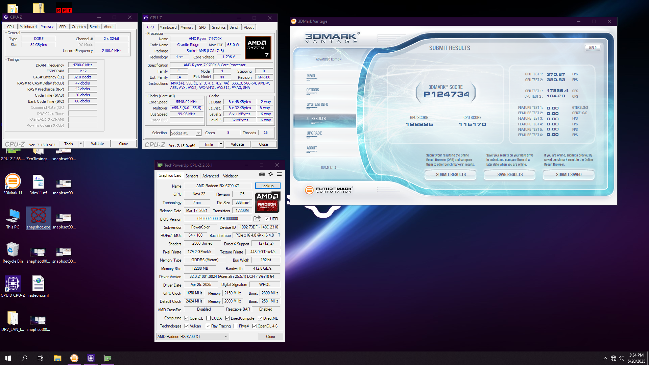Select the GPU-Z.2.65 desktop icon
649x365 pixels.
tap(13, 155)
